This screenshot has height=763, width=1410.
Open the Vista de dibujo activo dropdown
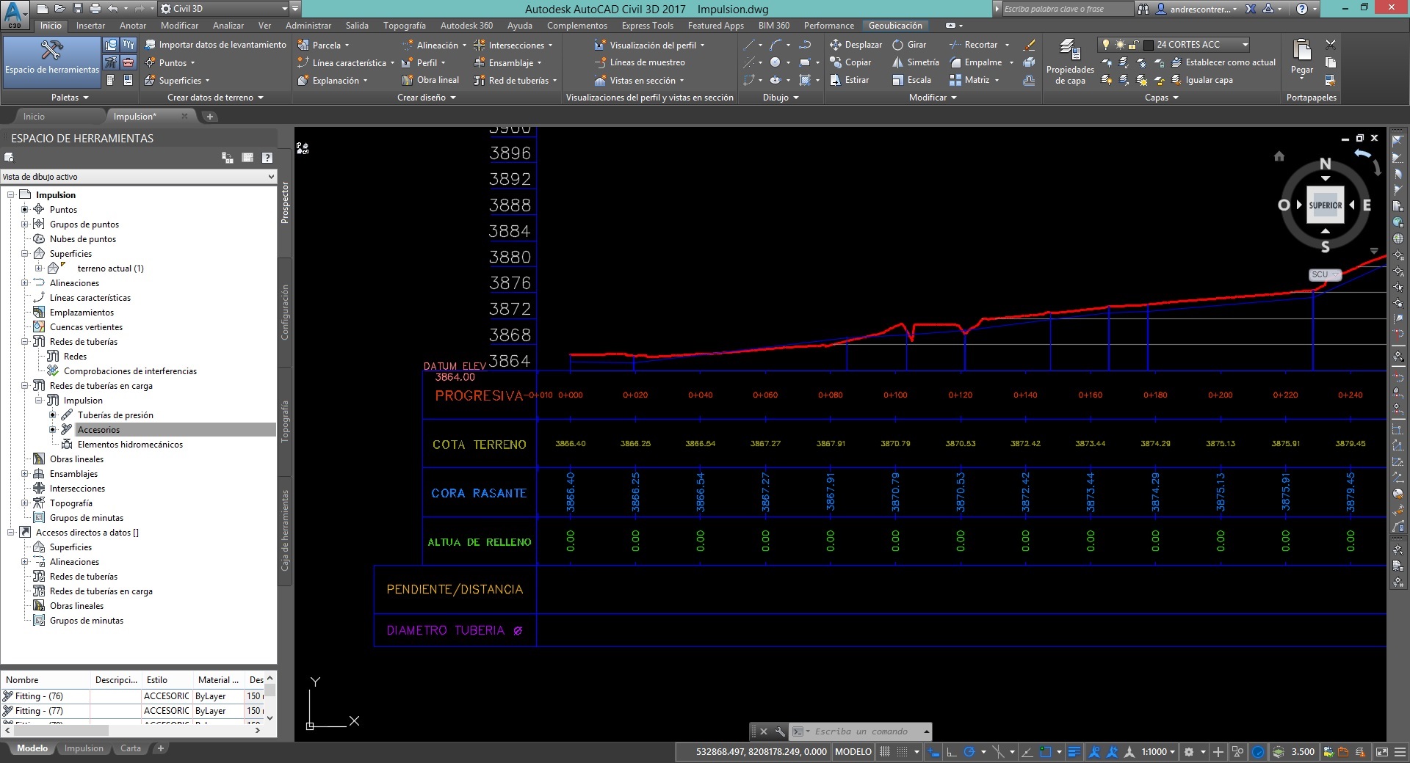click(x=272, y=176)
